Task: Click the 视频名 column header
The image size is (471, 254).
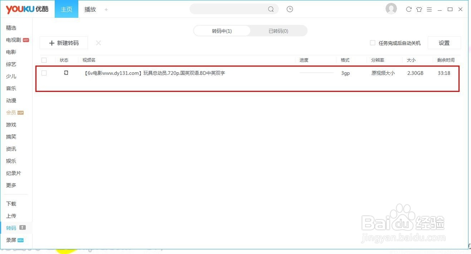Action: [89, 60]
